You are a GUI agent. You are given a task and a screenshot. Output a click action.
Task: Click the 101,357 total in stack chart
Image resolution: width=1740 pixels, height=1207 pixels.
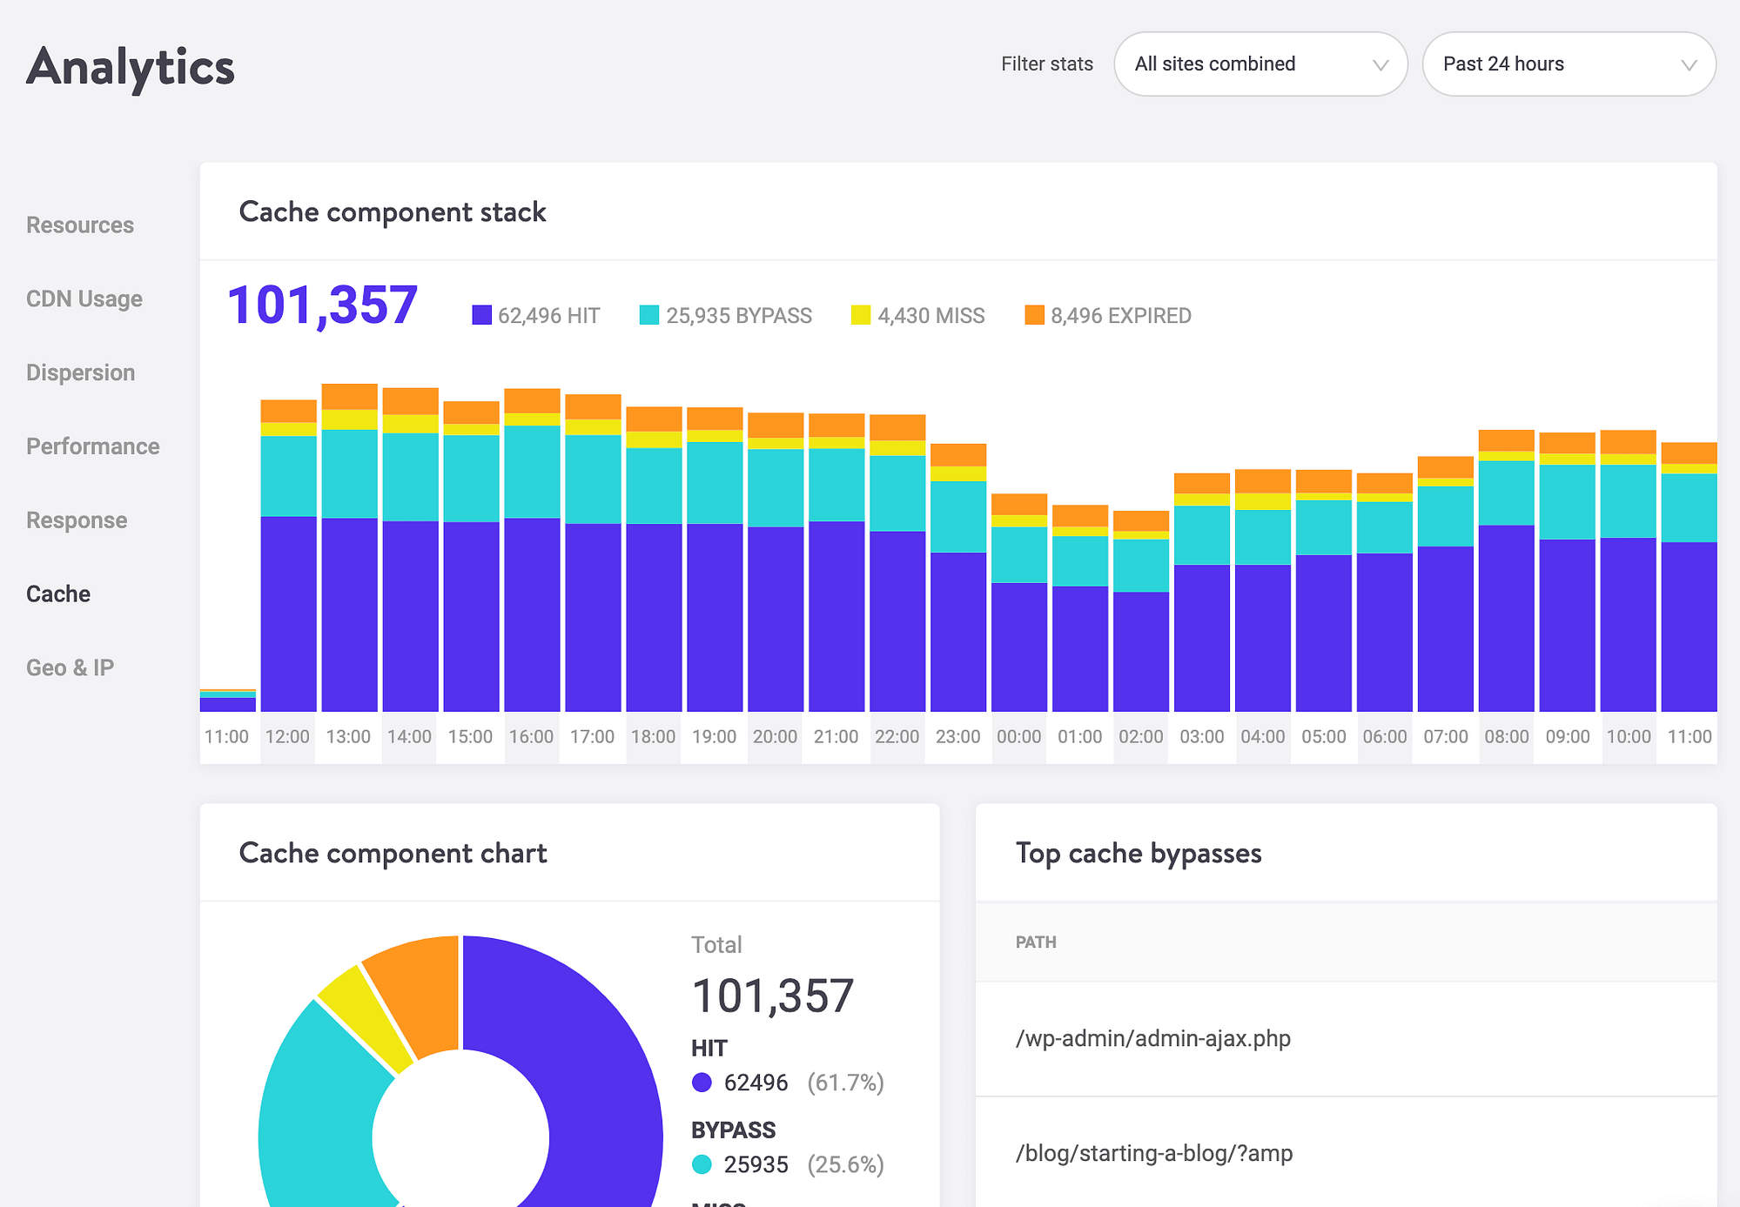(x=323, y=306)
